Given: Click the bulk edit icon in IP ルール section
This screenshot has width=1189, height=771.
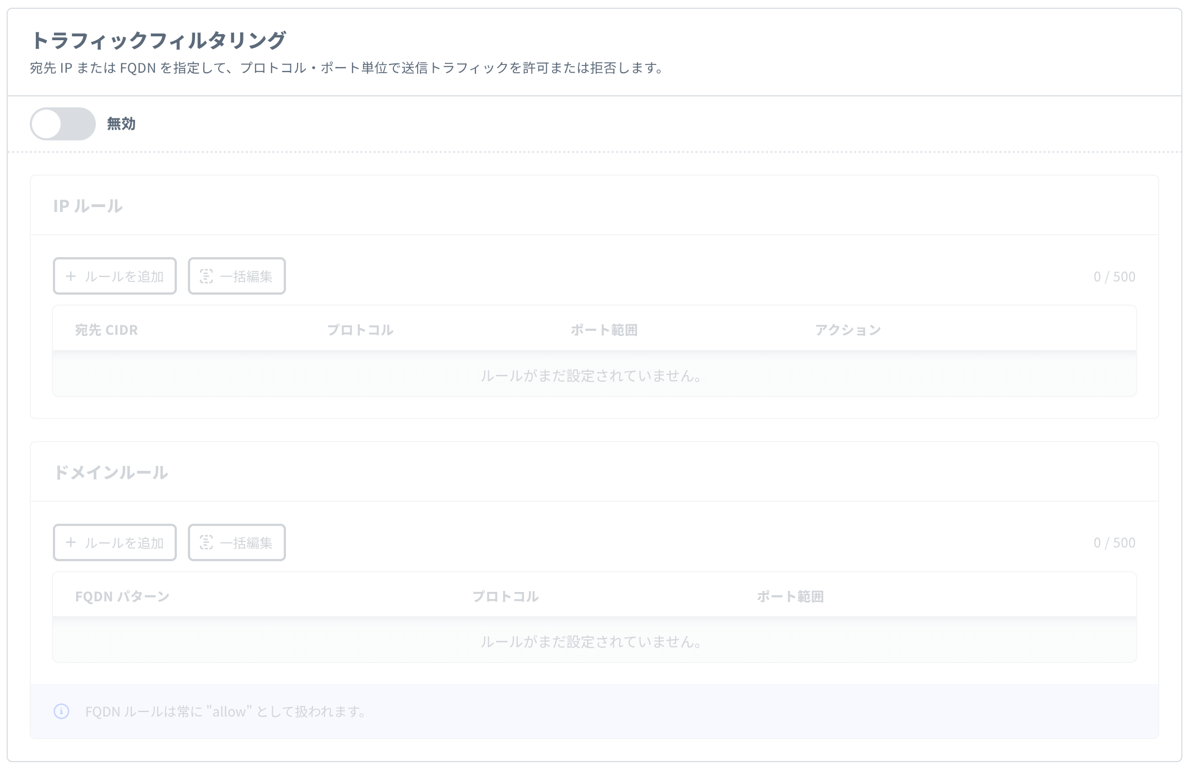Looking at the screenshot, I should 206,276.
